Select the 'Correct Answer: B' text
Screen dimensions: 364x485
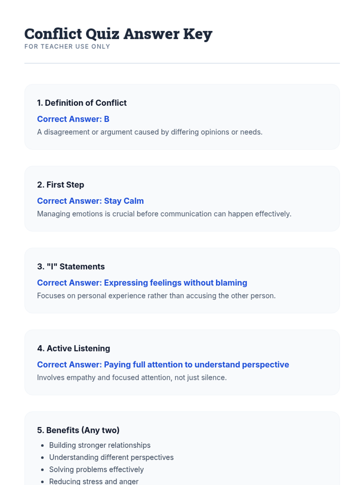[x=73, y=119]
